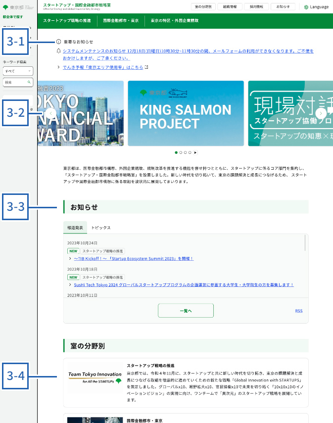This screenshot has width=333, height=423.
Task: Open Team Tokyo Innovation card image
Action: (x=95, y=377)
